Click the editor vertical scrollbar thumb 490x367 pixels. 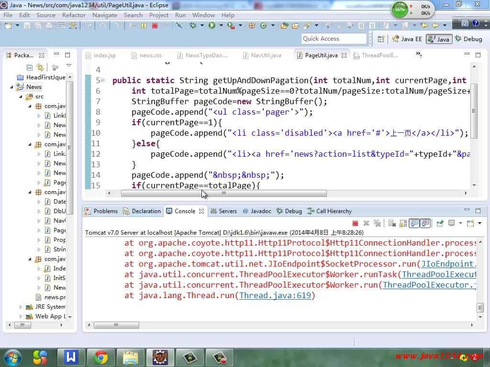[x=474, y=111]
